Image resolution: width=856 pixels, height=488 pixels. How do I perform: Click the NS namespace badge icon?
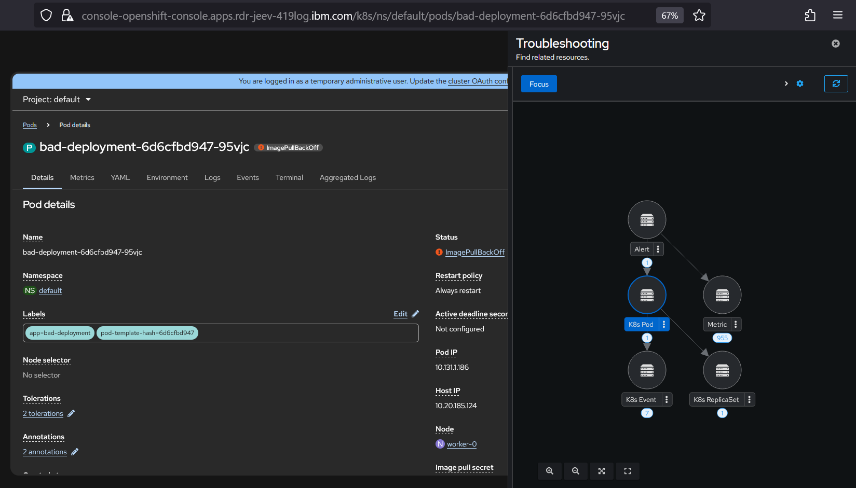(x=30, y=290)
